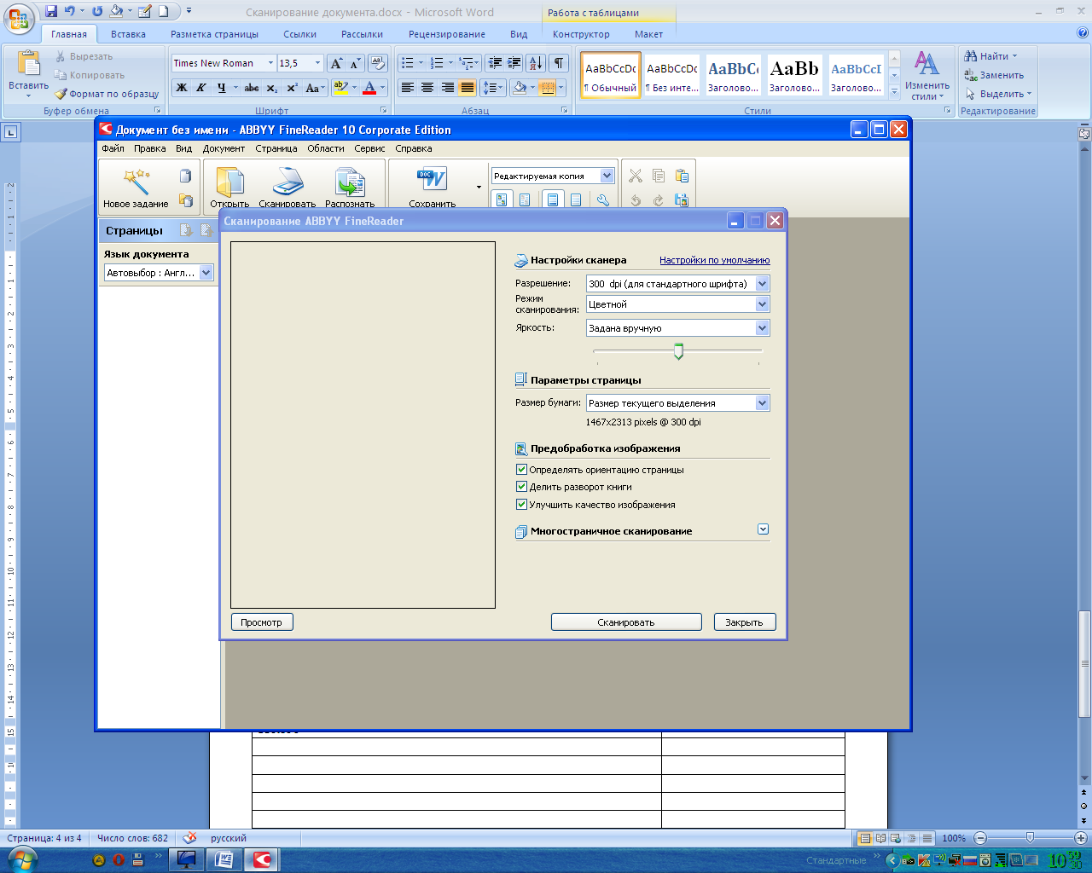Align text left in Word ribbon
Screen dimensions: 1092x873
[408, 88]
